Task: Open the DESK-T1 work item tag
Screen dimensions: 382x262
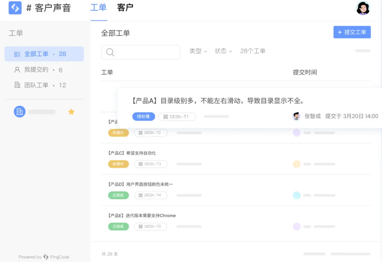Action: (x=177, y=117)
